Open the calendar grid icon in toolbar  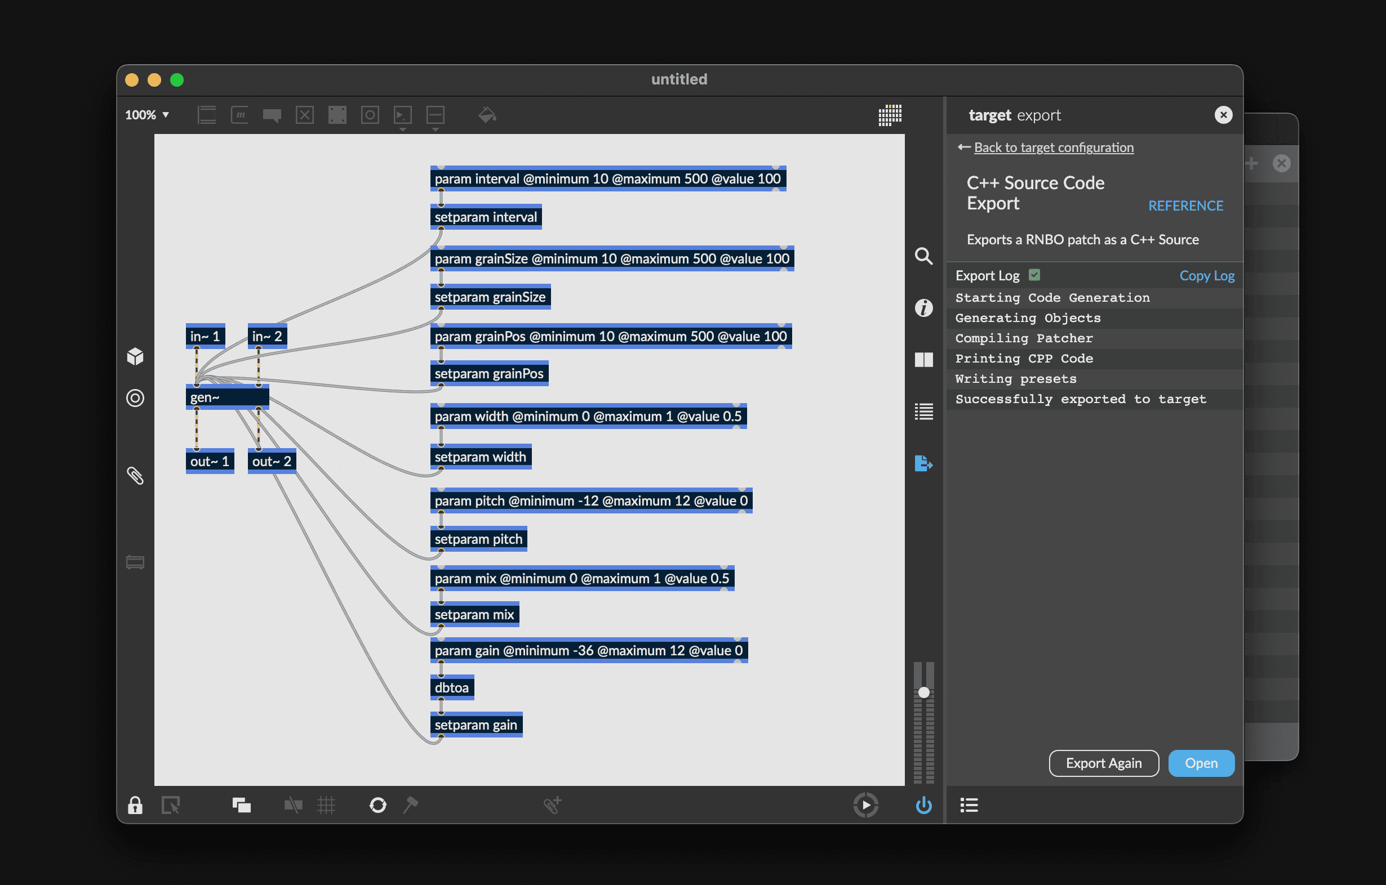pyautogui.click(x=889, y=115)
